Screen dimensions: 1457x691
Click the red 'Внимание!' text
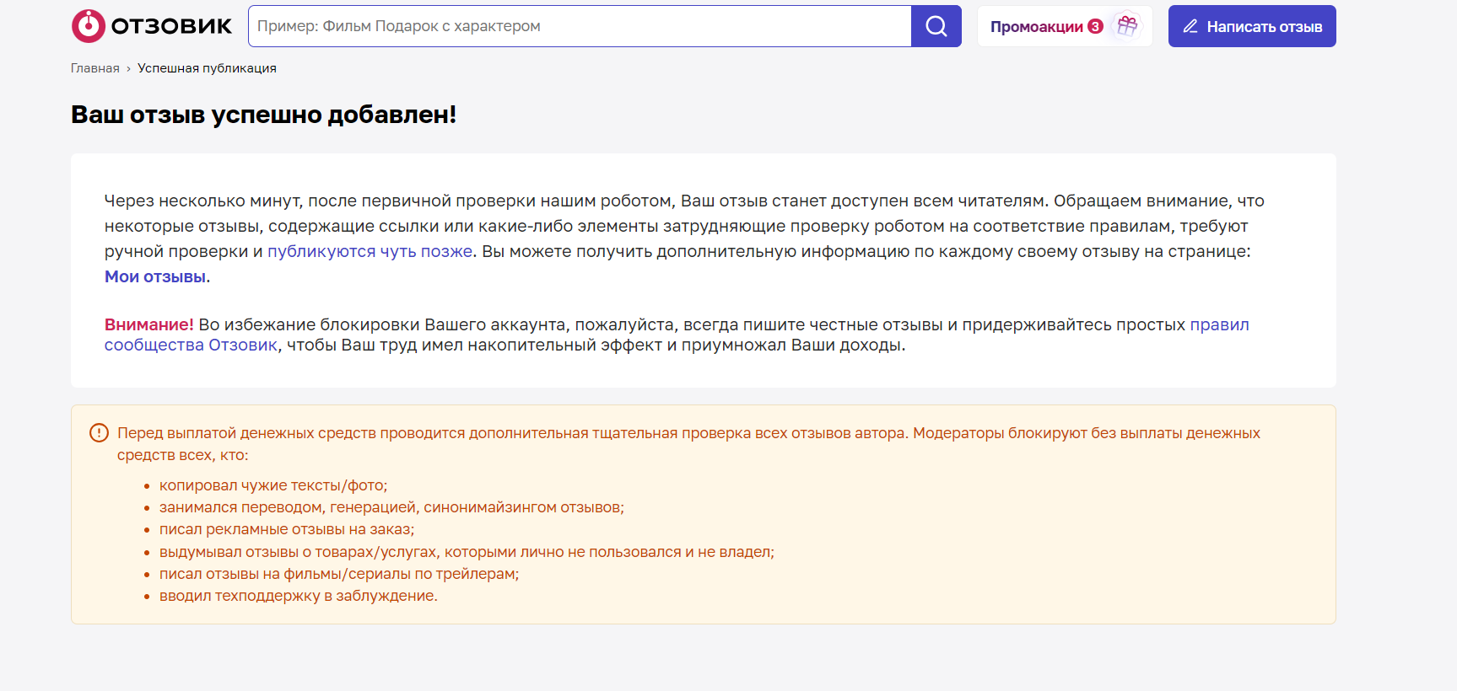[148, 324]
